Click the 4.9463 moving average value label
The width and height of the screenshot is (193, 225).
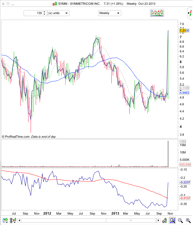pos(184,93)
